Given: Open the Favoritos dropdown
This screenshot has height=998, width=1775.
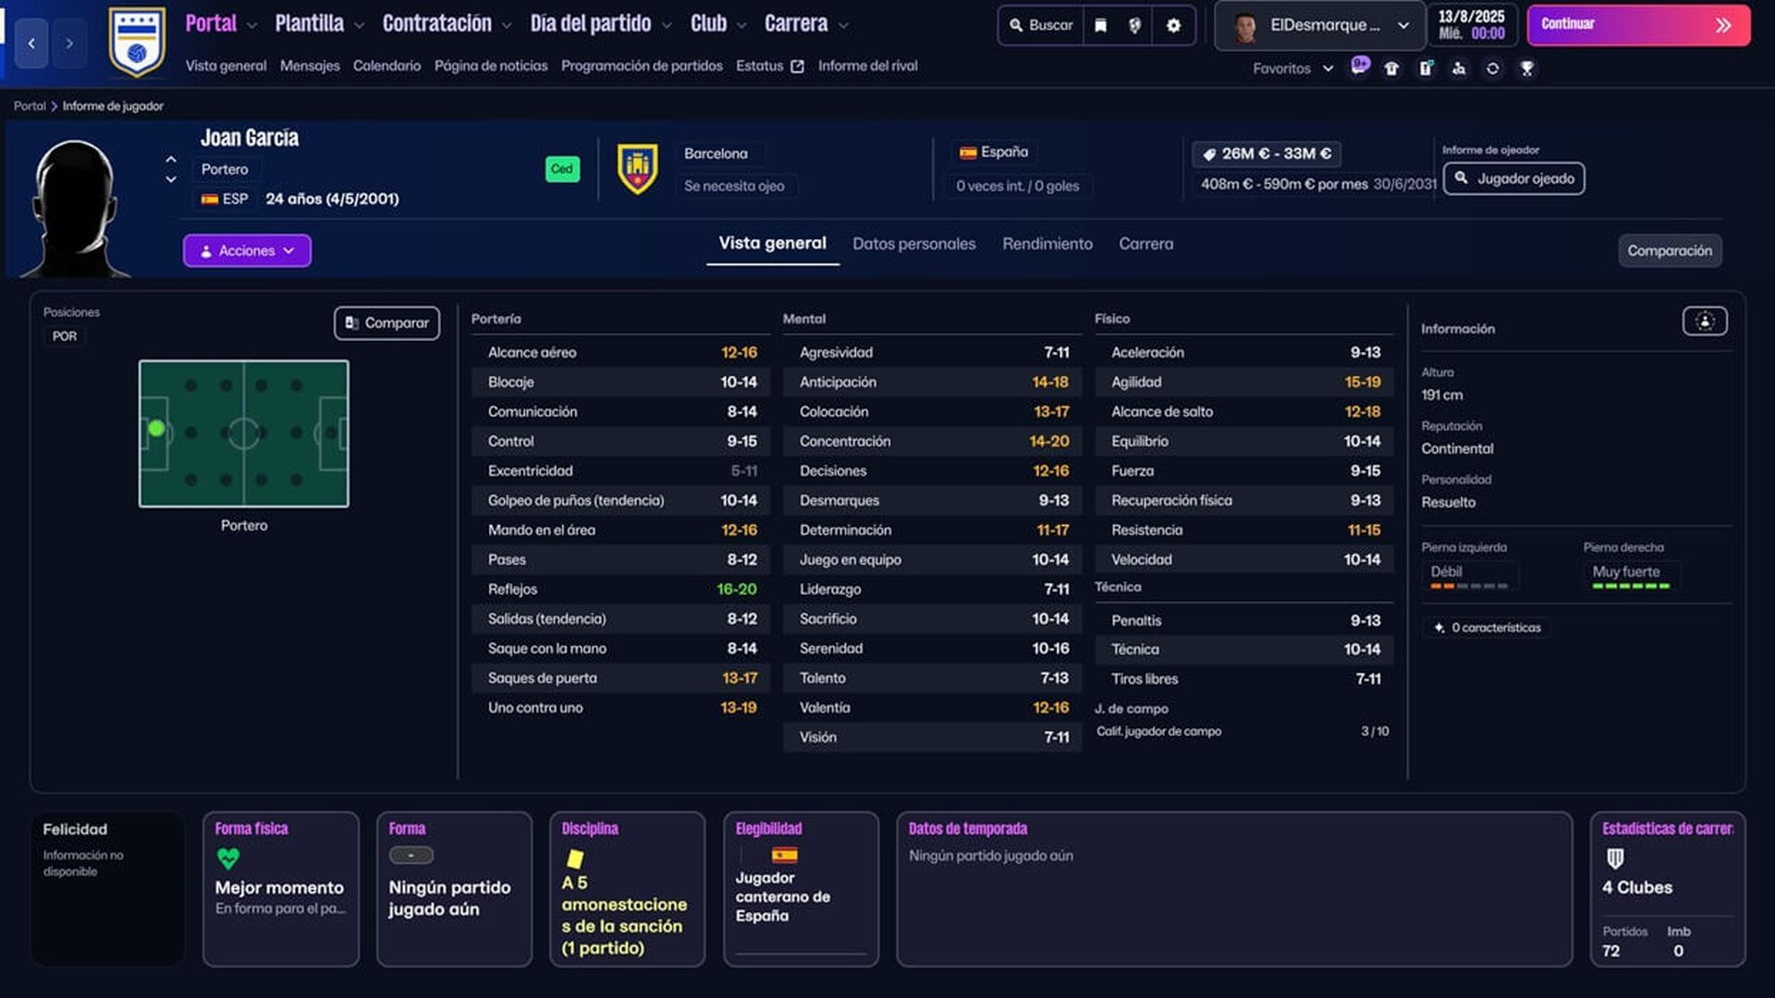Looking at the screenshot, I should pyautogui.click(x=1292, y=68).
